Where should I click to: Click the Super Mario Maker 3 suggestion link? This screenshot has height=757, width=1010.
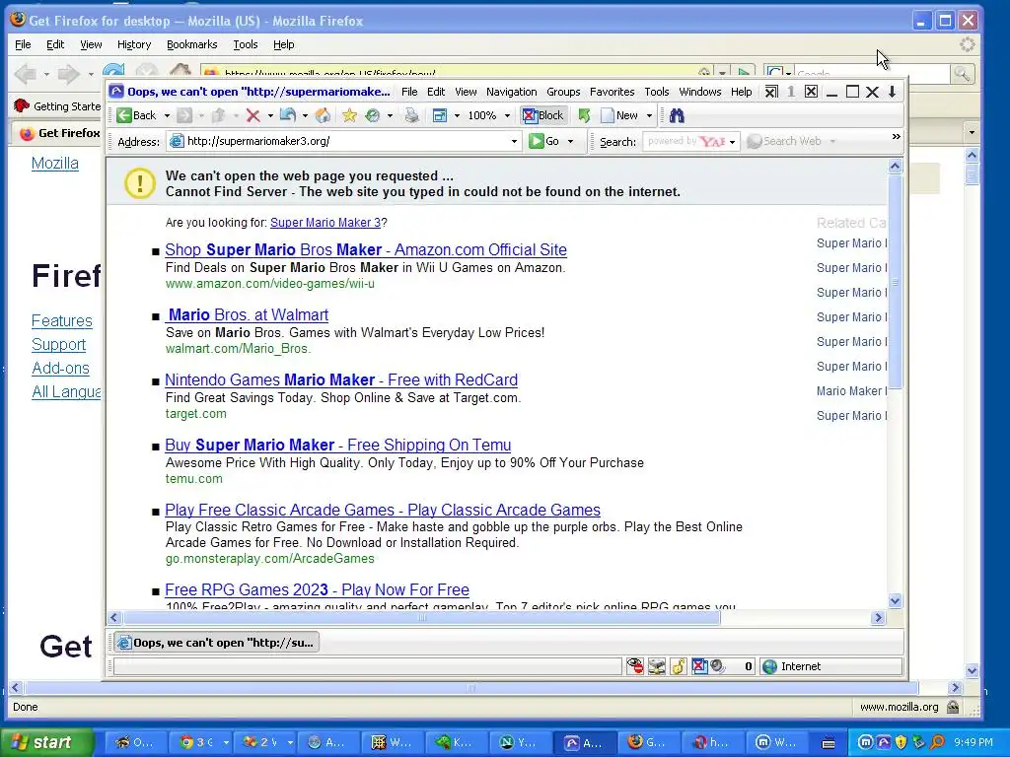tap(325, 222)
